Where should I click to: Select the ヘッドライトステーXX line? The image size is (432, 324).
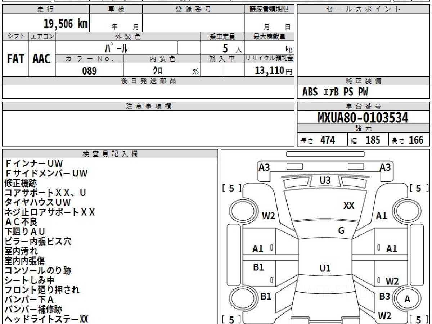tap(46, 319)
